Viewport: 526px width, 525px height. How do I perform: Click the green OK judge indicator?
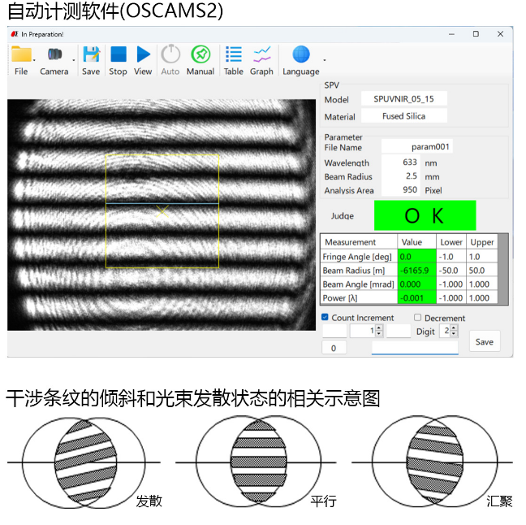tap(425, 215)
